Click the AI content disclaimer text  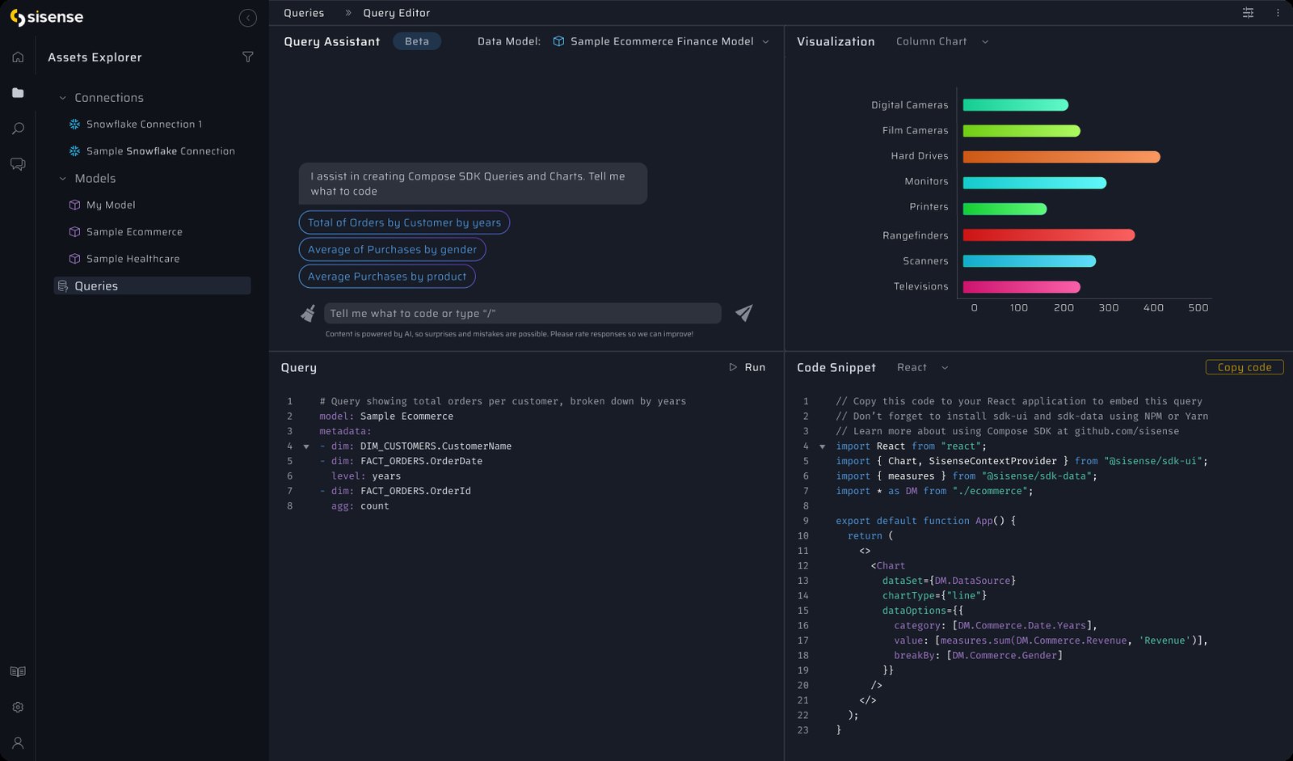(x=509, y=334)
